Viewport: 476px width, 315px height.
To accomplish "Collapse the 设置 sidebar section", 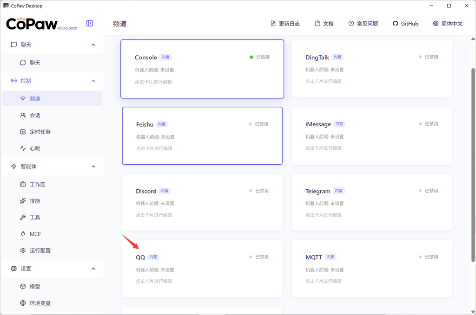I will pyautogui.click(x=93, y=269).
